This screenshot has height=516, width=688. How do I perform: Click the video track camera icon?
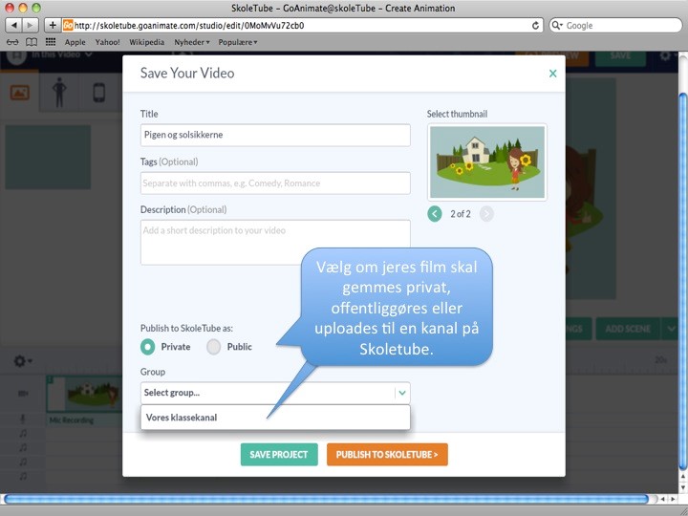(23, 394)
